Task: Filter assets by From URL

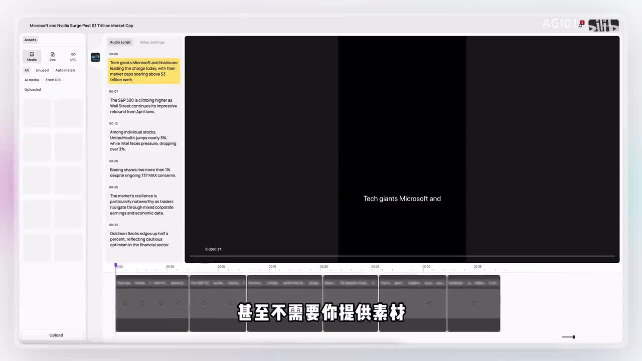Action: point(54,80)
